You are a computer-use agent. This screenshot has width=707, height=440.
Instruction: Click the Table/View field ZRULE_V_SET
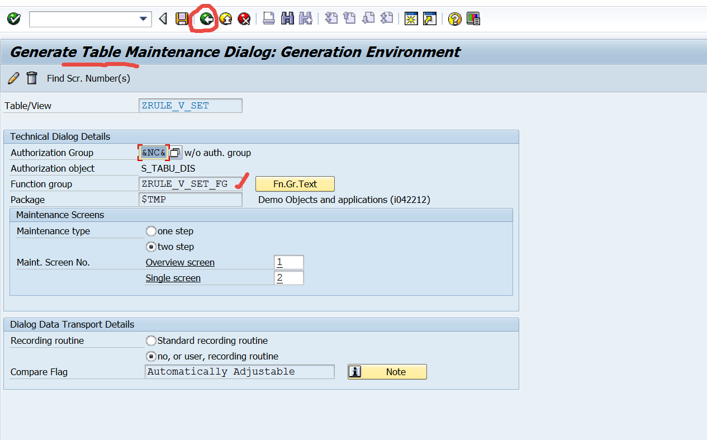click(191, 106)
